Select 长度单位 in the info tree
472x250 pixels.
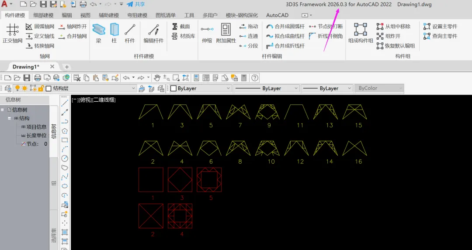point(36,135)
